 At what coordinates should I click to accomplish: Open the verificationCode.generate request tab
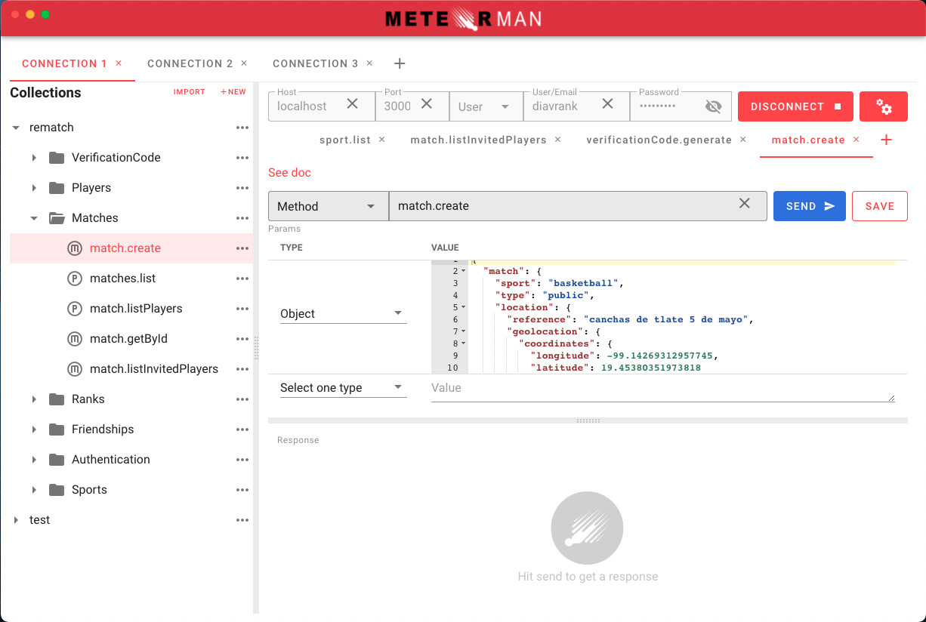(x=659, y=140)
